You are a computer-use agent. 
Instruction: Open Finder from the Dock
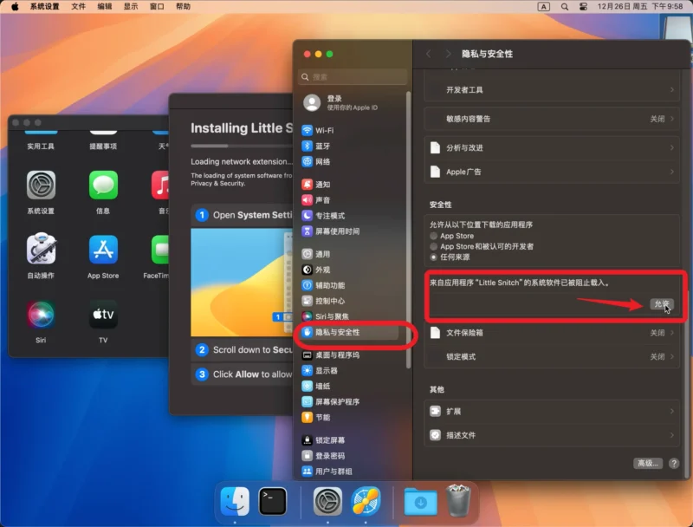pos(235,500)
